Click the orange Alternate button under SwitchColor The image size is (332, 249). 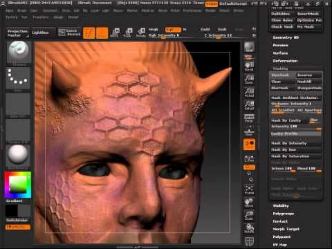point(18,227)
